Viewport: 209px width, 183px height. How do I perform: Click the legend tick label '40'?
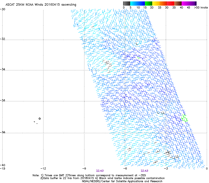click(x=181, y=8)
